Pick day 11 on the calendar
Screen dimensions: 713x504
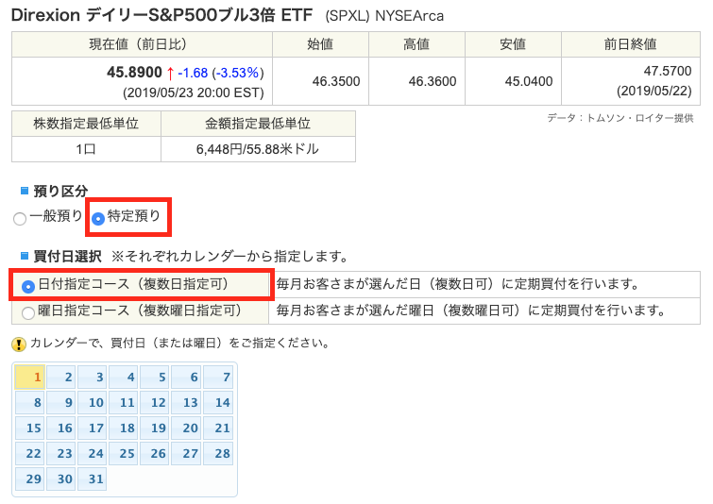(x=124, y=403)
